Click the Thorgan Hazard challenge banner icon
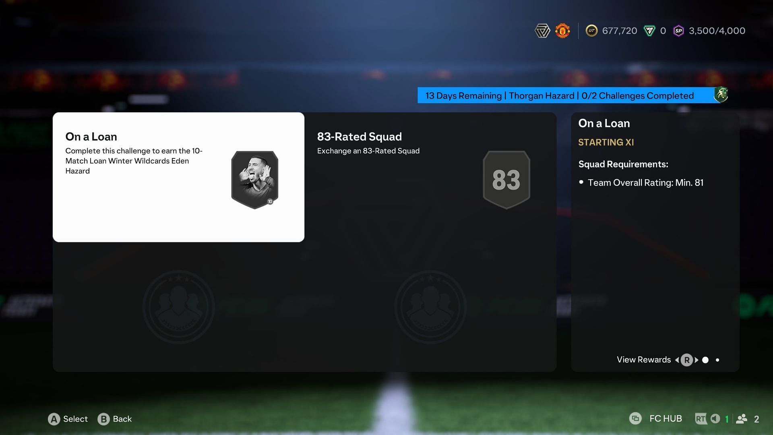The width and height of the screenshot is (773, 435). (x=720, y=95)
